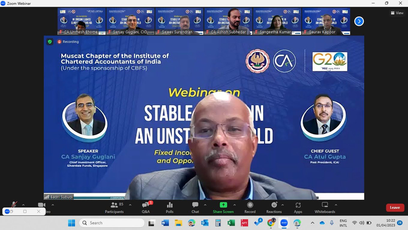This screenshot has height=230, width=408.
Task: Start recording with the Record button
Action: click(x=250, y=207)
